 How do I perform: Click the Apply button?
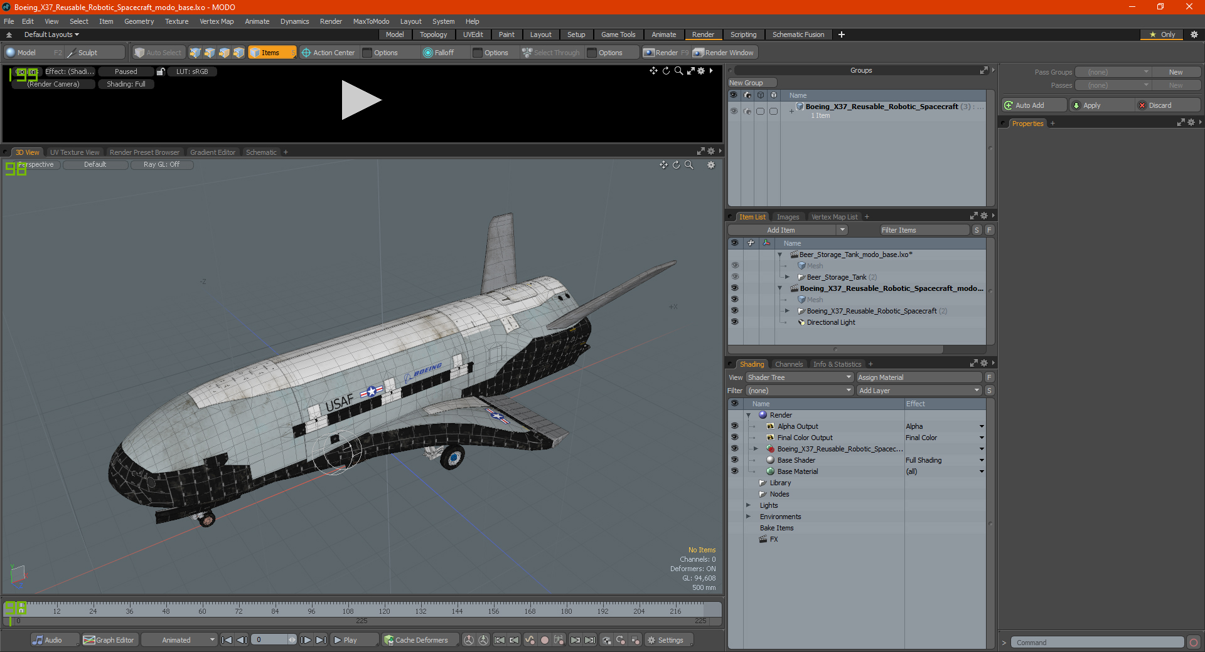pos(1101,105)
